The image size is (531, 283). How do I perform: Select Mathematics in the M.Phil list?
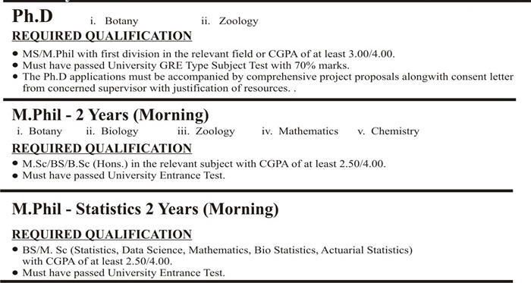pos(308,131)
